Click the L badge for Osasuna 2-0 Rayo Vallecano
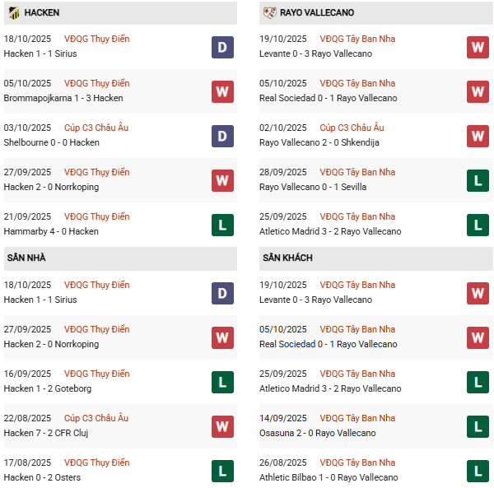Viewport: 494px width, 488px height. point(478,425)
